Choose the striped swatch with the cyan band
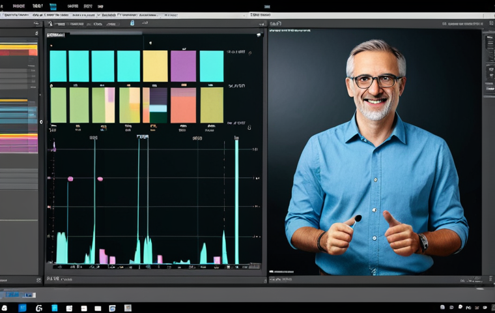This screenshot has width=495, height=313. click(155, 105)
